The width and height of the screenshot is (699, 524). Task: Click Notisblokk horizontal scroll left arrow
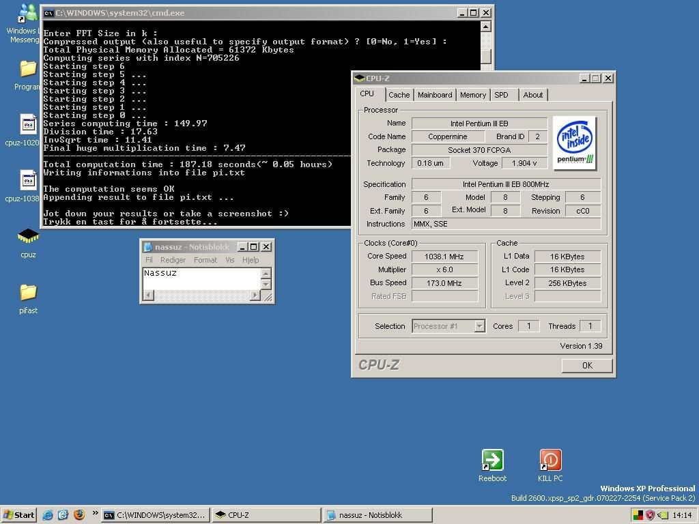point(149,295)
